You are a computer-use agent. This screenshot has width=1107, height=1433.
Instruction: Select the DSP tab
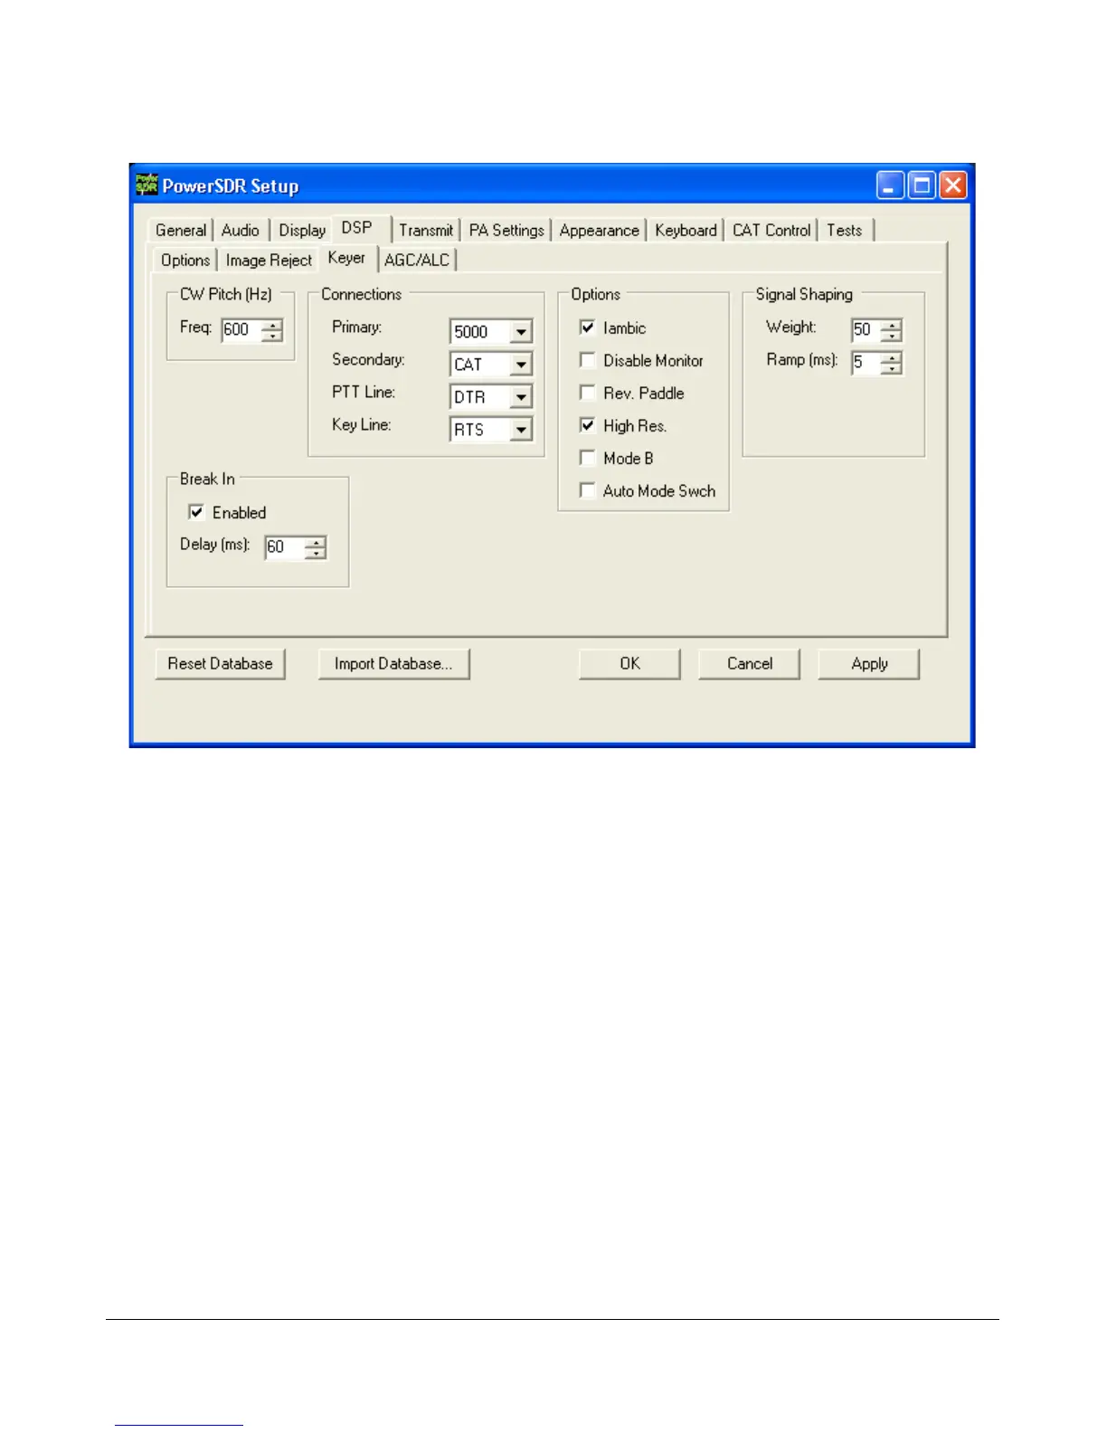[358, 228]
